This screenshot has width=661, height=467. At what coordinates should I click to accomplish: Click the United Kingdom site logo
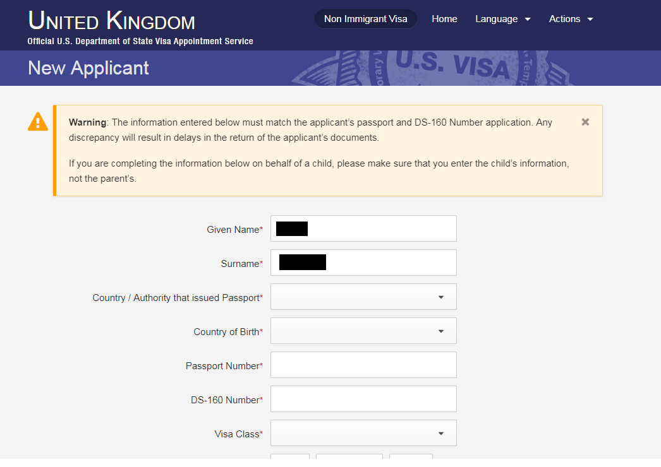click(112, 21)
